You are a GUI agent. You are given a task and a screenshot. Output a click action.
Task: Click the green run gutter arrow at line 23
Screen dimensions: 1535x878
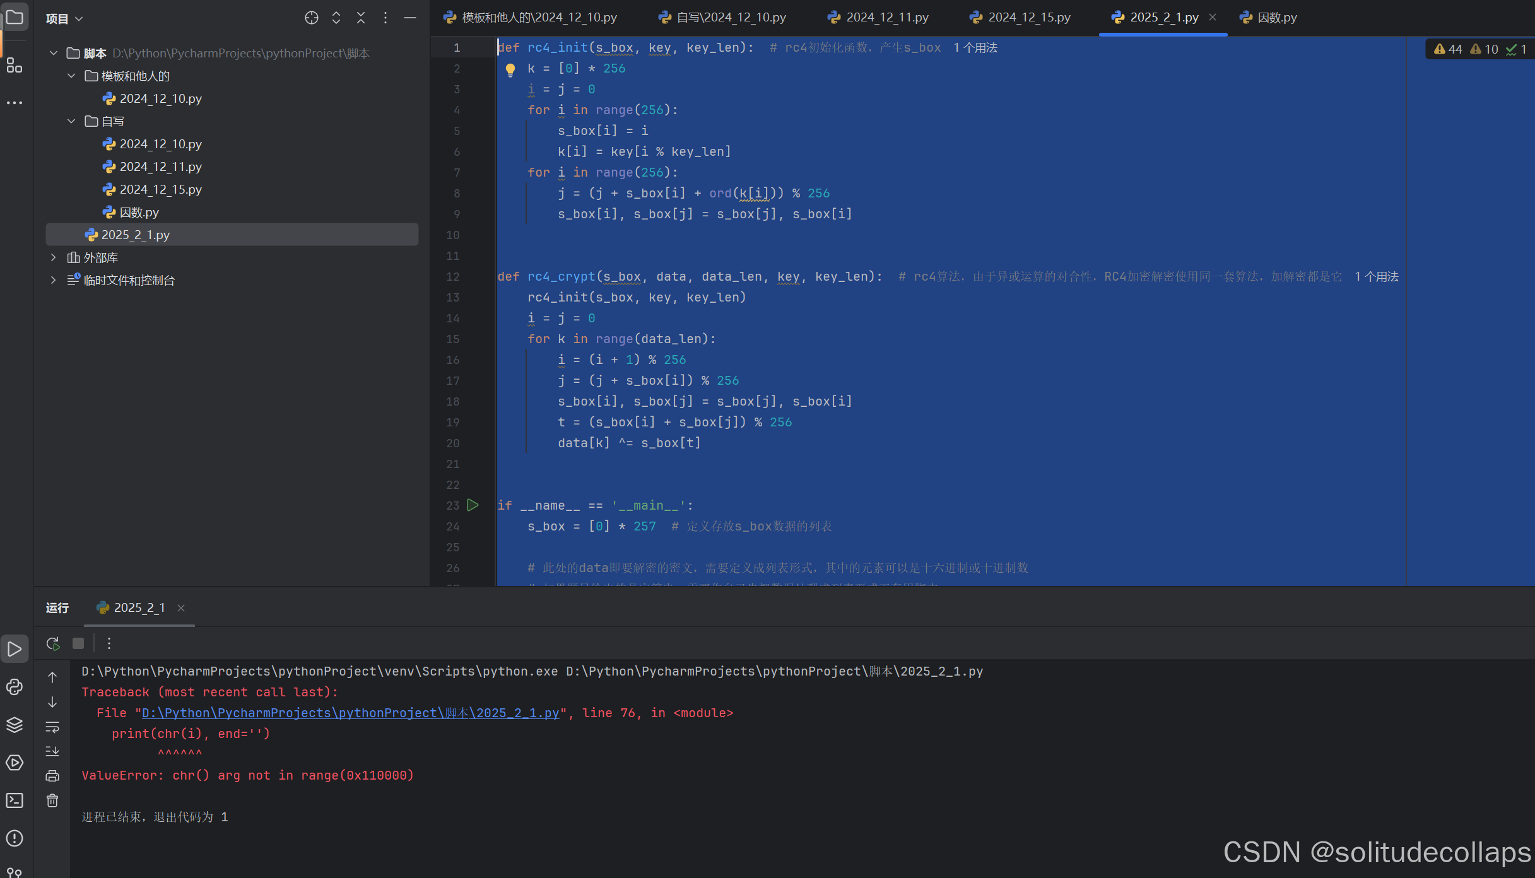(473, 505)
